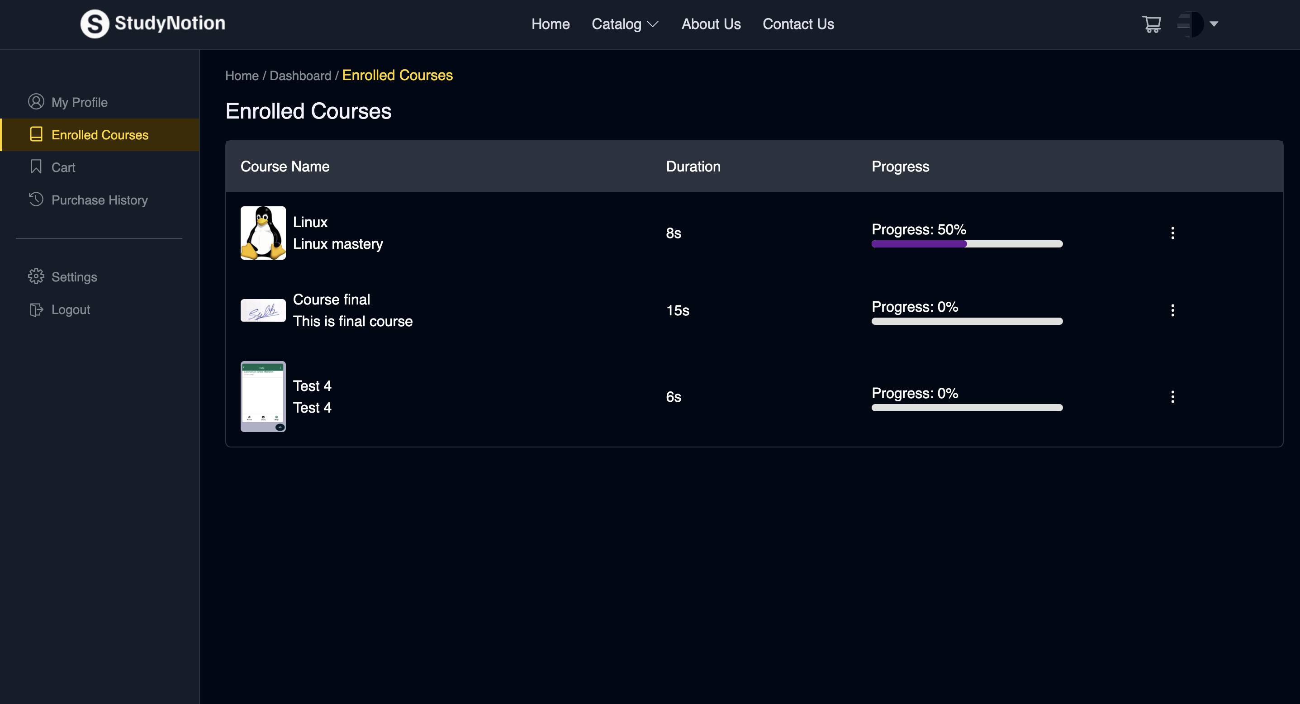
Task: Click Dashboard breadcrumb link
Action: (x=300, y=76)
